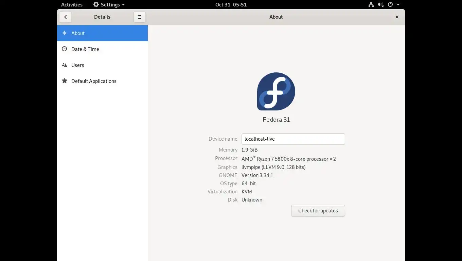
Task: Click the About sparkle icon in sidebar
Action: pyautogui.click(x=65, y=33)
